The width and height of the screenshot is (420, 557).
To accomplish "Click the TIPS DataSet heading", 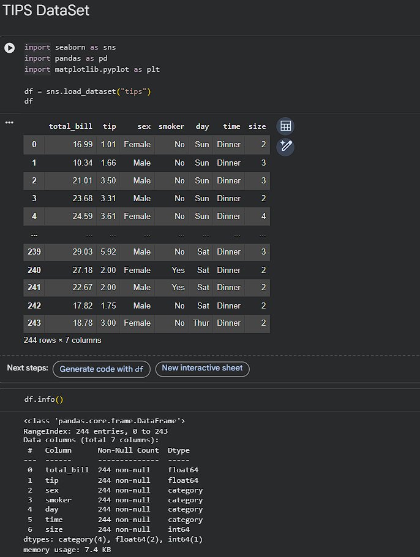I will 46,10.
